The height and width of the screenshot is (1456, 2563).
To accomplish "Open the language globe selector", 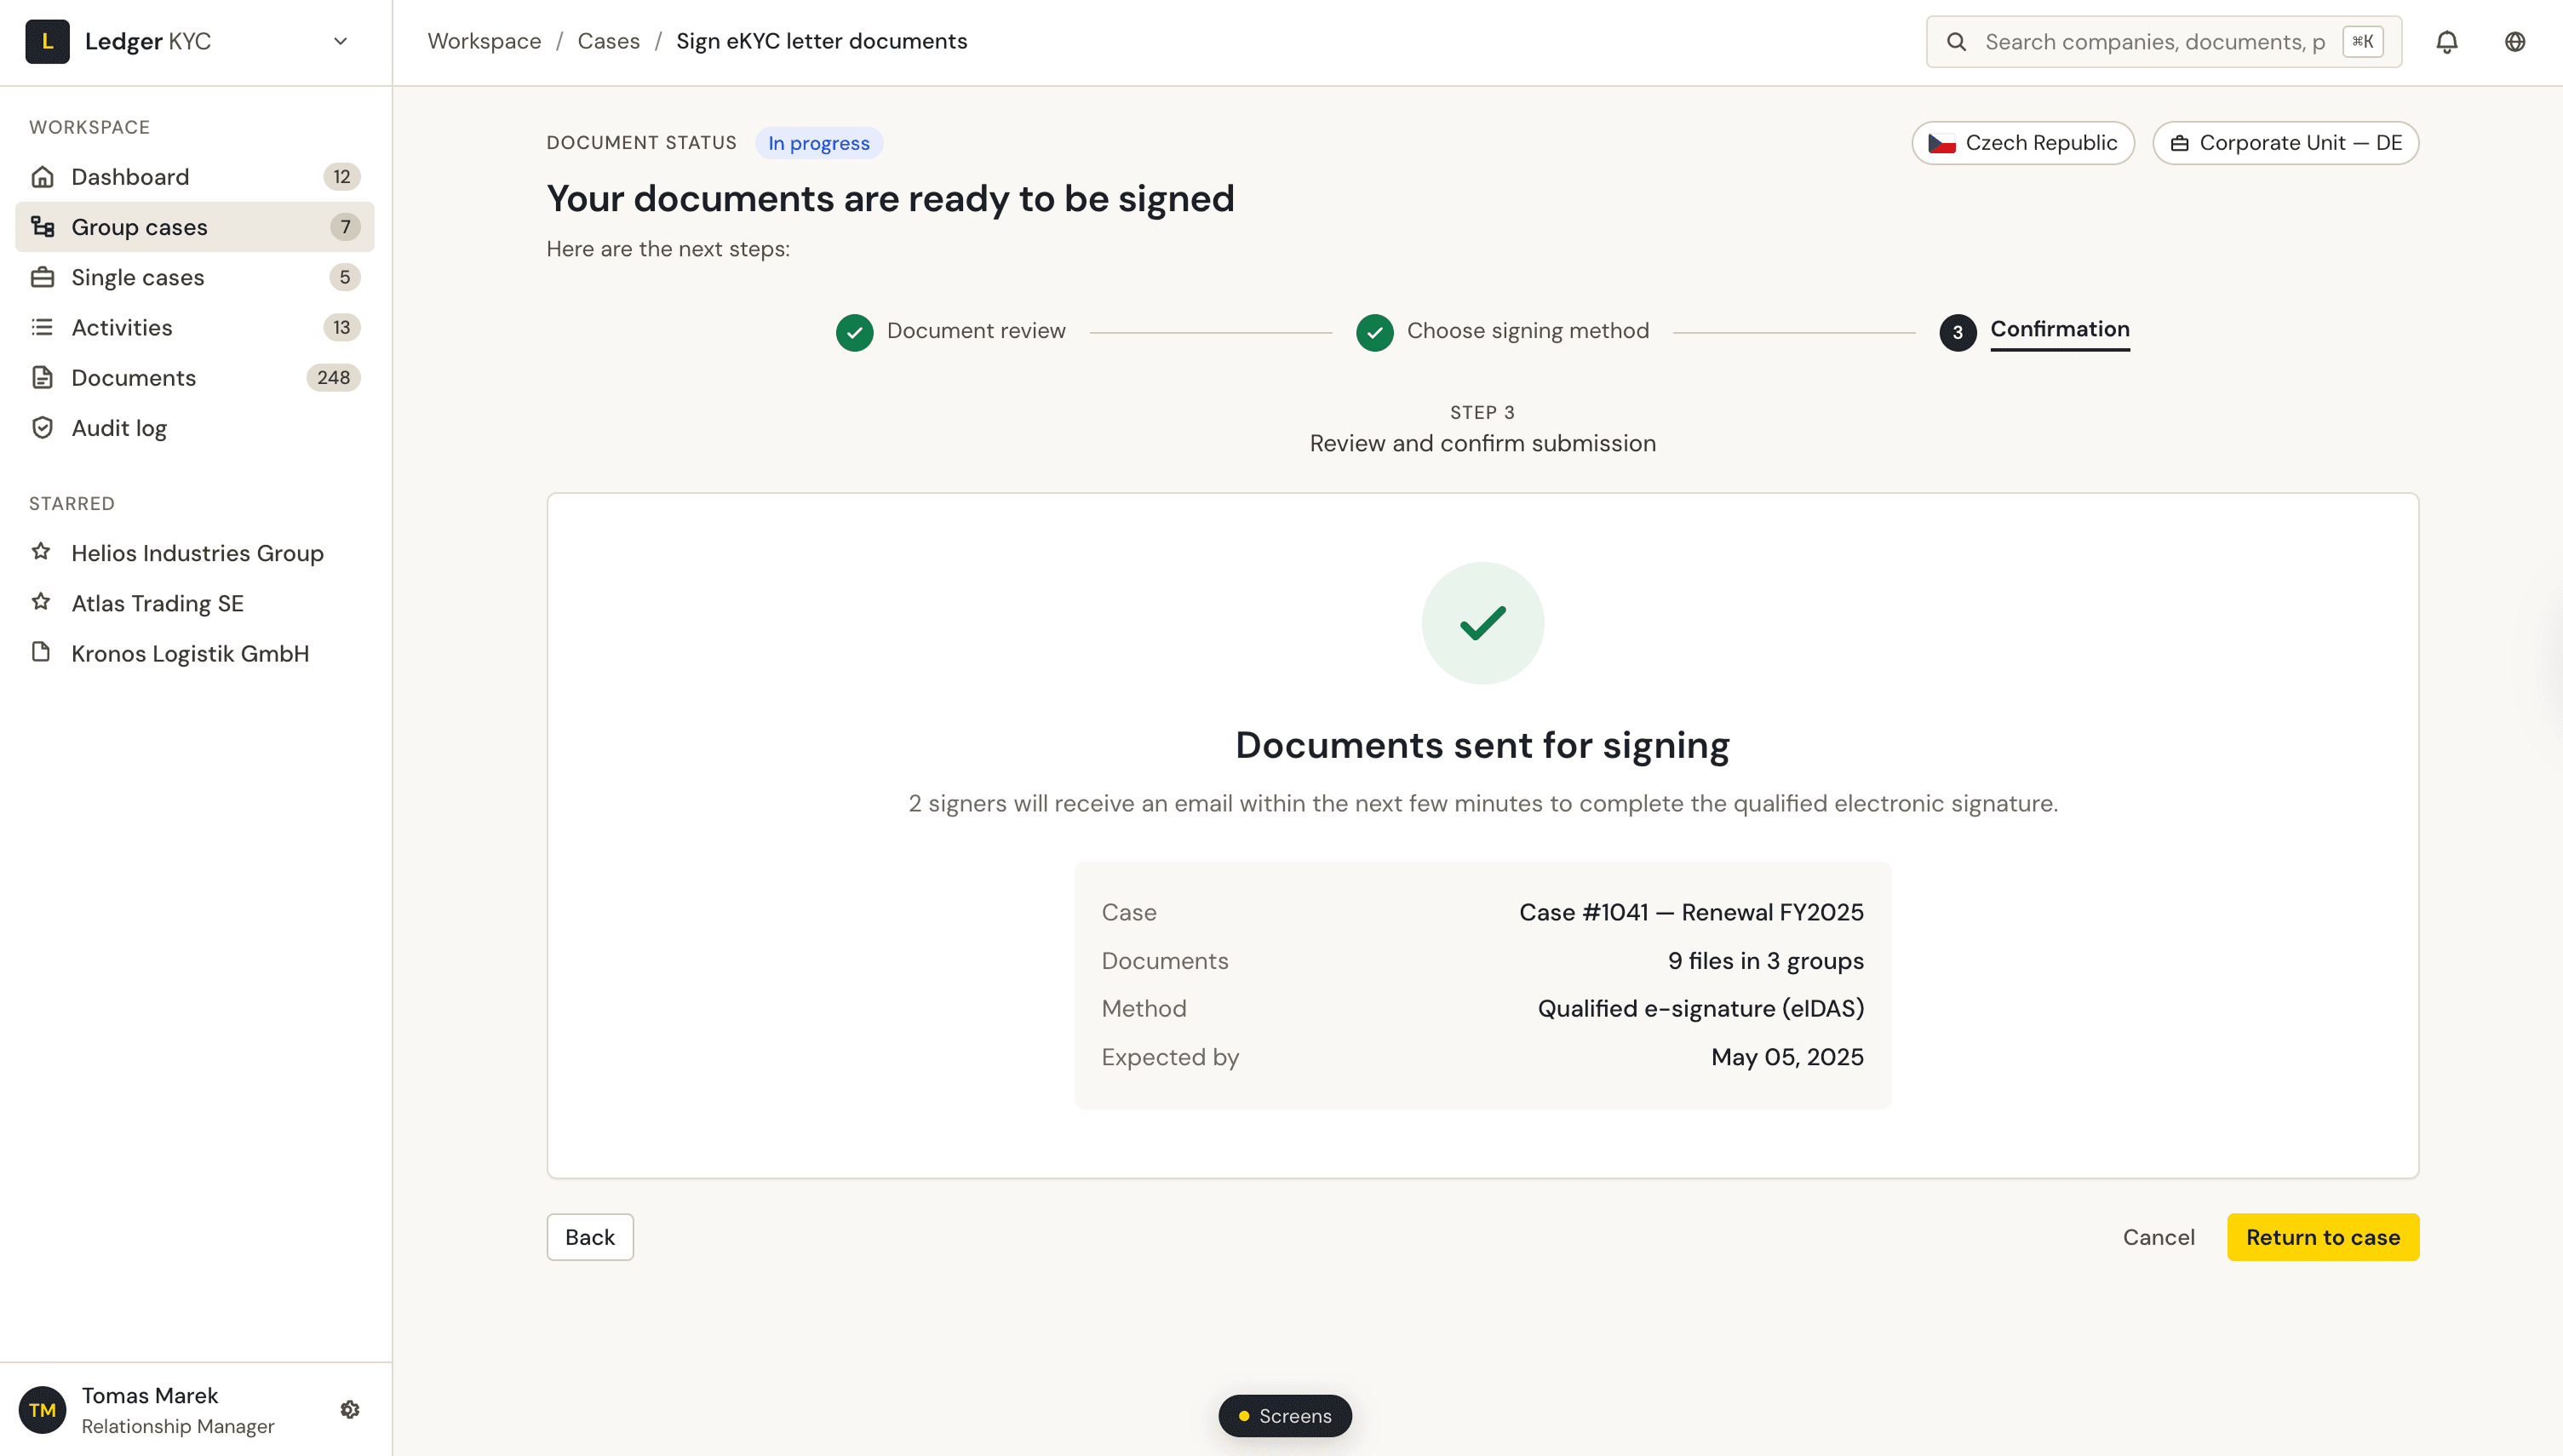I will 2515,41.
